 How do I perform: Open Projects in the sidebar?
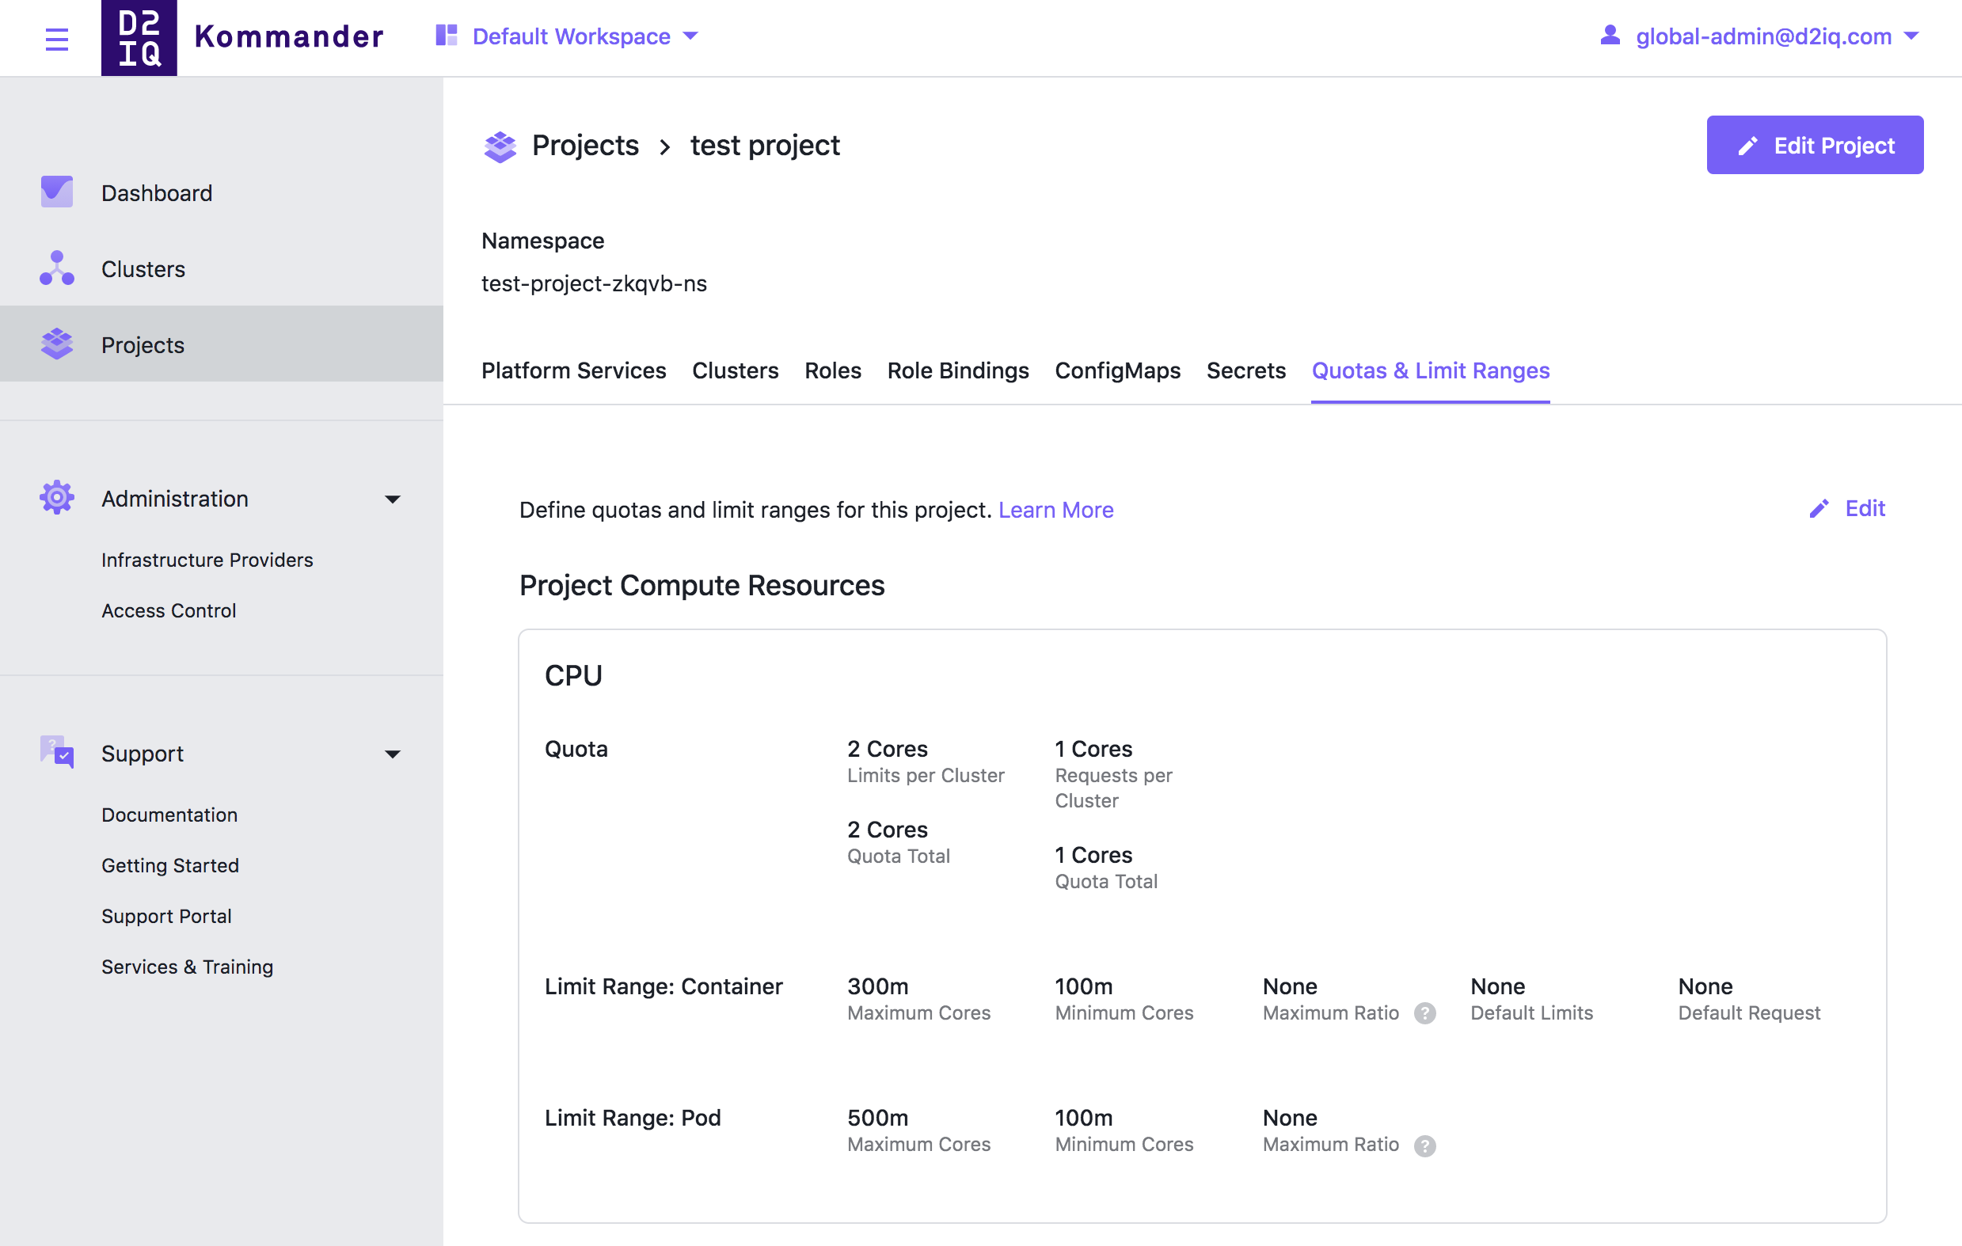click(222, 344)
